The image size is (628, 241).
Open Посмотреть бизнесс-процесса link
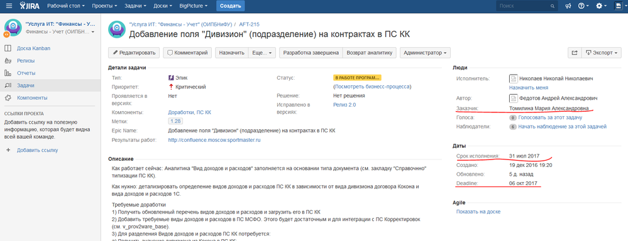(373, 87)
